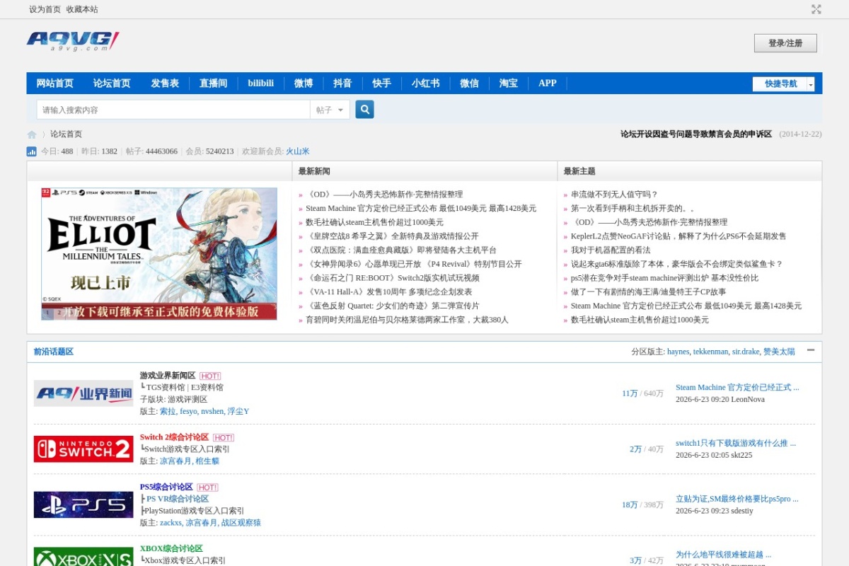The height and width of the screenshot is (566, 849).
Task: Toggle widescreen layout icon at top right
Action: pos(816,9)
